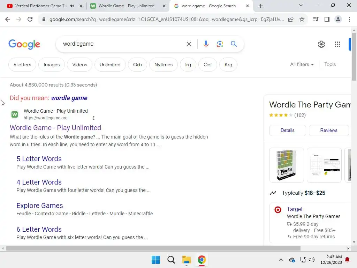Image resolution: width=357 pixels, height=268 pixels.
Task: Open Wordle Game - Play Unlimited result
Action: point(55,128)
